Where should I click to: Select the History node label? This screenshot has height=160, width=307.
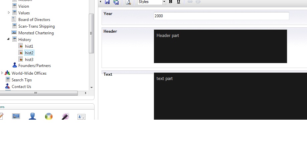click(25, 40)
